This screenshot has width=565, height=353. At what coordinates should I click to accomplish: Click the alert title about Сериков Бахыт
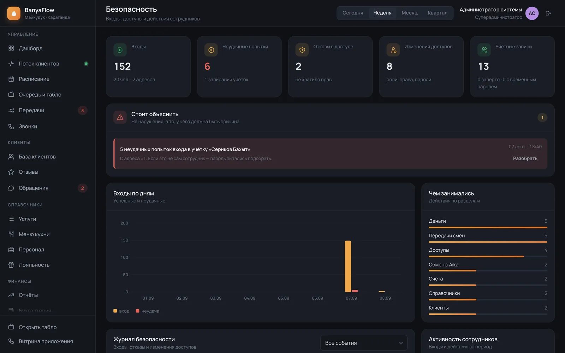185,149
